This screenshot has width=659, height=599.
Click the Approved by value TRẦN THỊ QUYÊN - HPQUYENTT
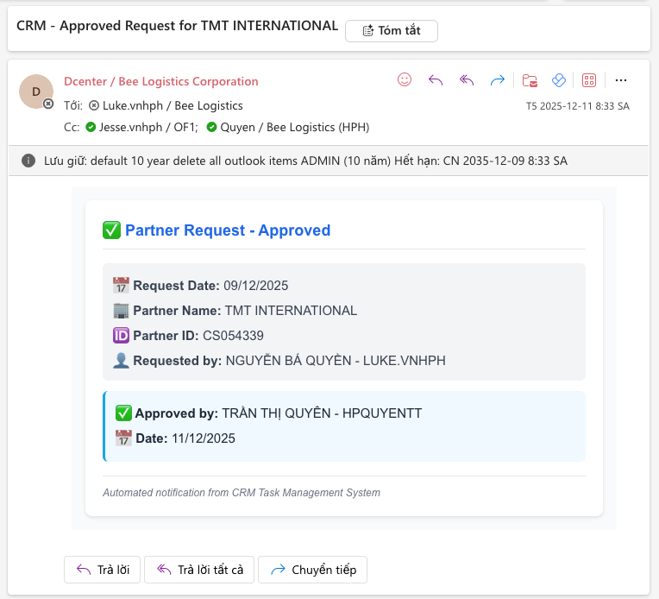click(322, 413)
